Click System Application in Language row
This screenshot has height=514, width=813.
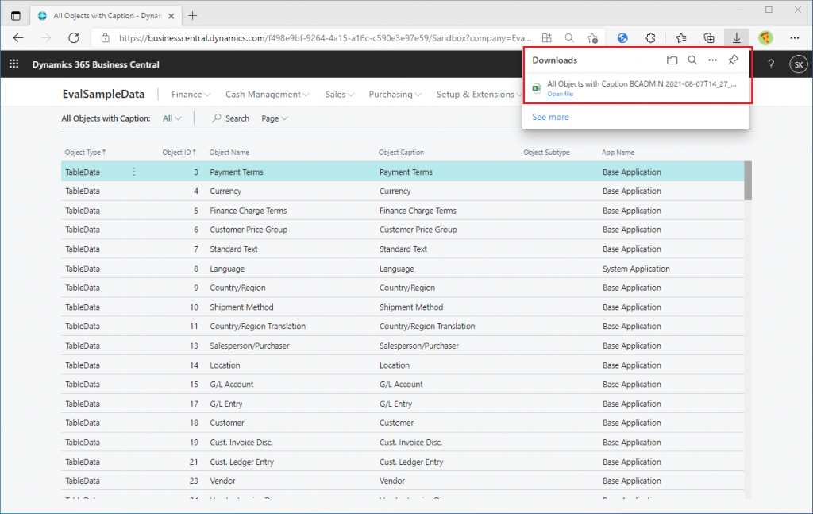click(636, 269)
